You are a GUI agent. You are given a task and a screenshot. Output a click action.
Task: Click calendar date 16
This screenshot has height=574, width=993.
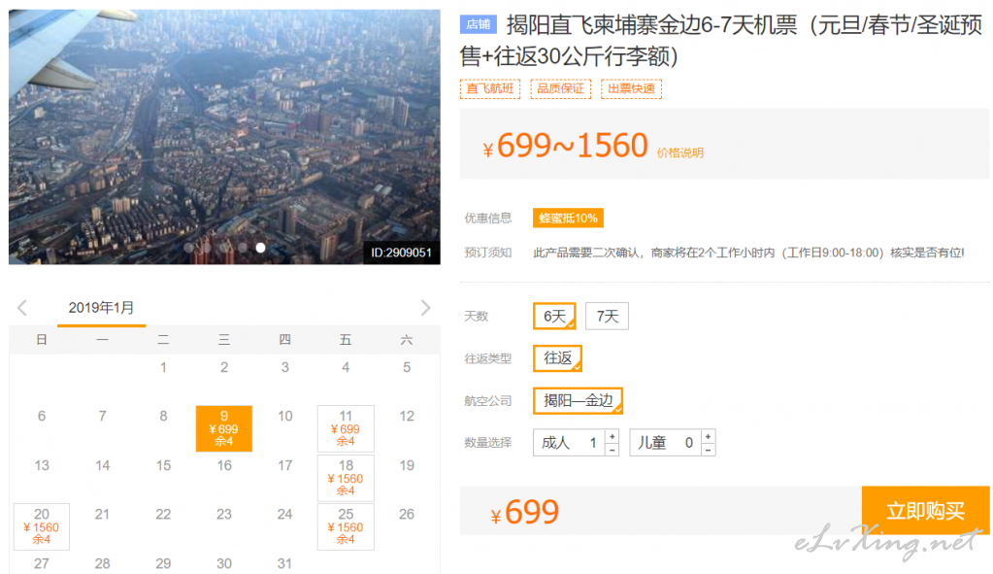[x=224, y=465]
